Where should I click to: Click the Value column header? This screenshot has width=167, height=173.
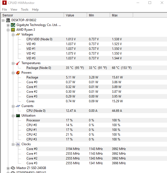pos(75,15)
